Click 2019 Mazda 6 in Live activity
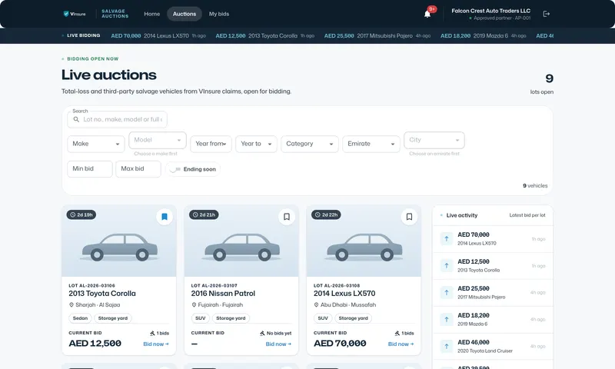615x369 pixels. [472, 324]
